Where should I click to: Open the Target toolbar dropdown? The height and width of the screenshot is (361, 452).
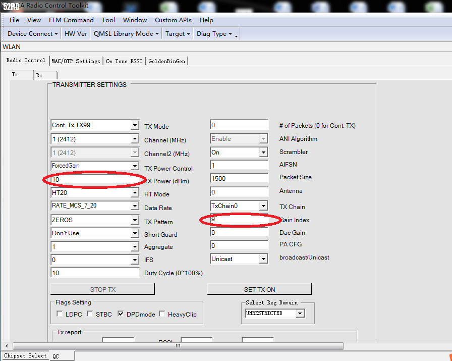(x=178, y=34)
